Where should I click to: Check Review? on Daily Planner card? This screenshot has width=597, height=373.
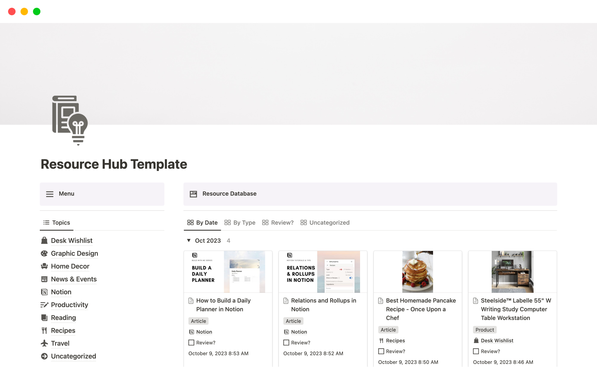tap(191, 343)
